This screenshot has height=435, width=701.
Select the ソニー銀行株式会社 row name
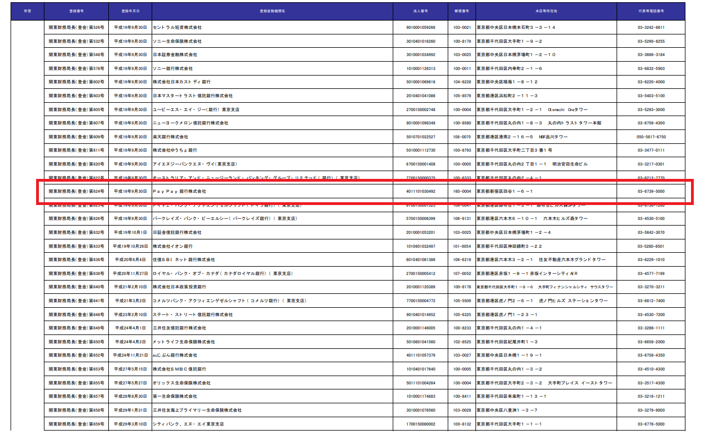pyautogui.click(x=173, y=68)
